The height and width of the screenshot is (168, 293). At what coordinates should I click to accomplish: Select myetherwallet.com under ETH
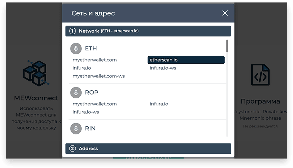click(95, 60)
